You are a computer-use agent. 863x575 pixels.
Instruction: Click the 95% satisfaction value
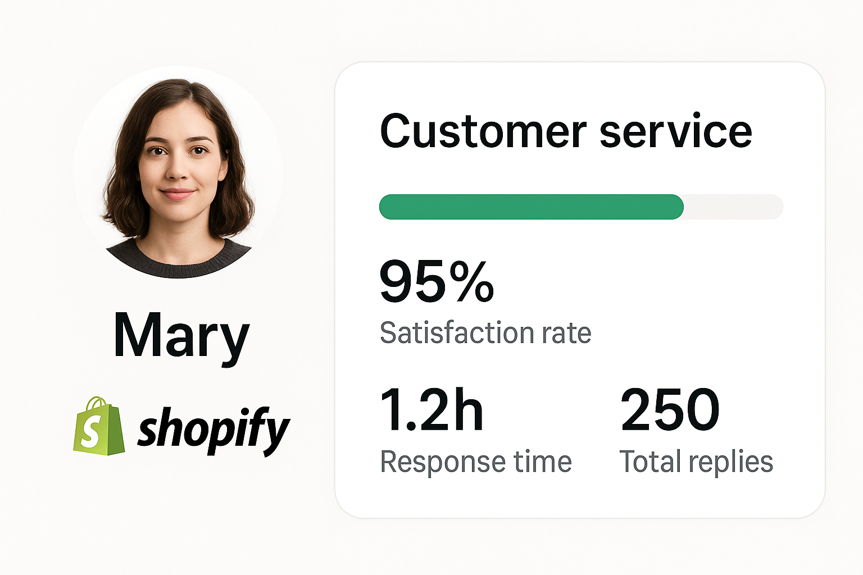click(437, 281)
